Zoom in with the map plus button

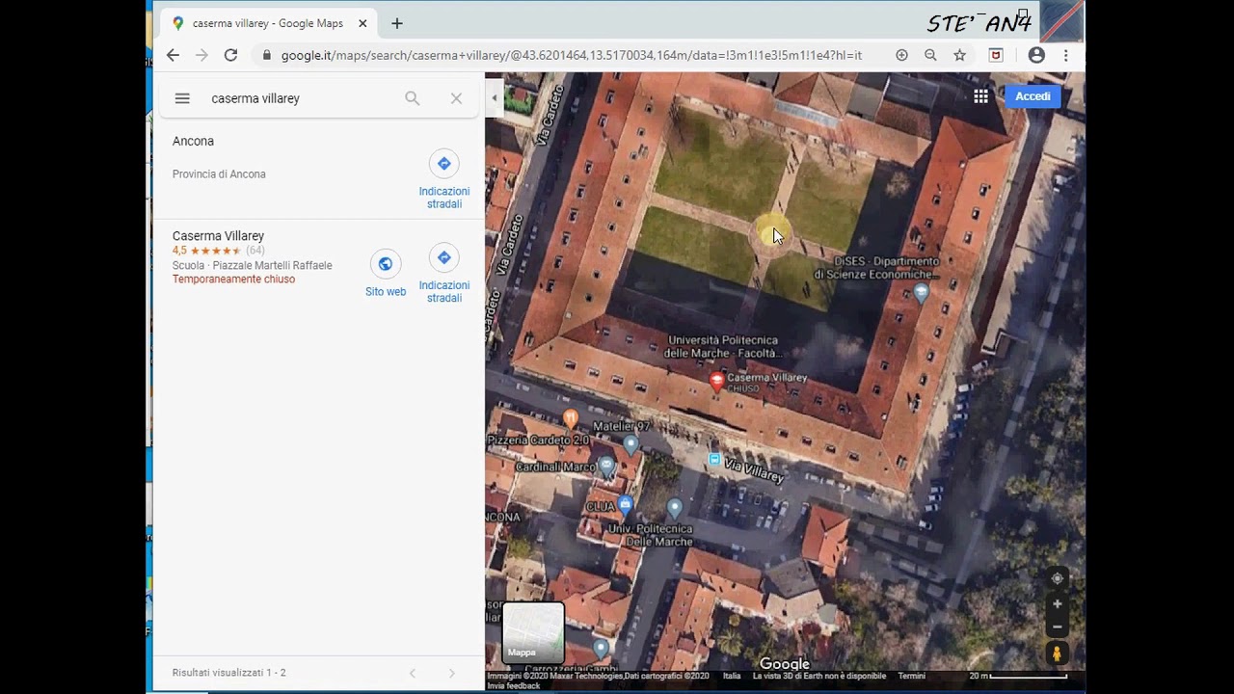tap(1057, 604)
